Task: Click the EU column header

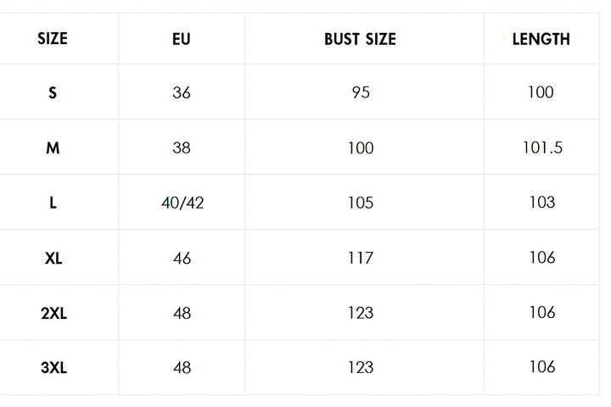Action: click(182, 39)
